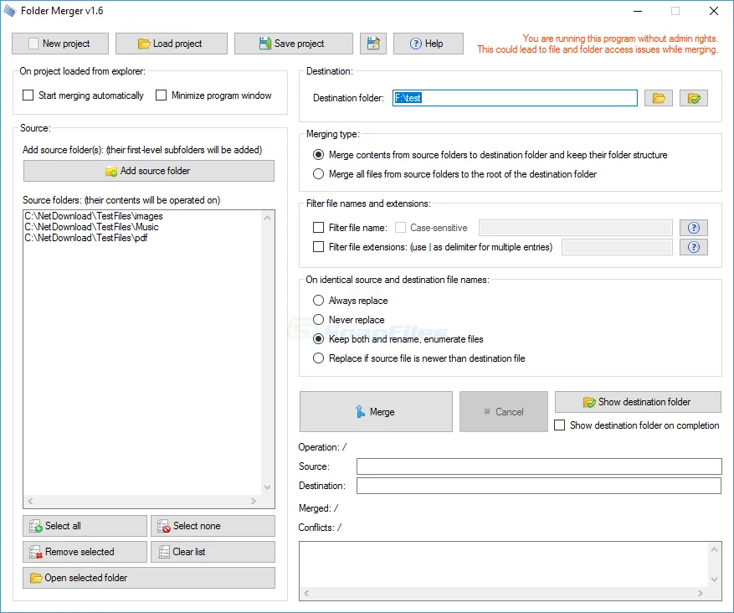Screen dimensions: 734x613
Task: Open help for Filter file name
Action: (693, 228)
